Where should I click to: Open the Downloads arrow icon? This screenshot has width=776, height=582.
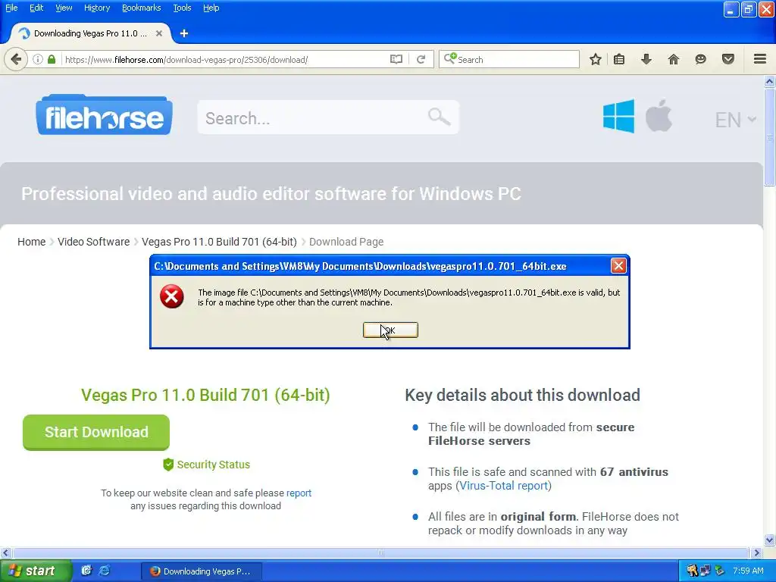[646, 59]
